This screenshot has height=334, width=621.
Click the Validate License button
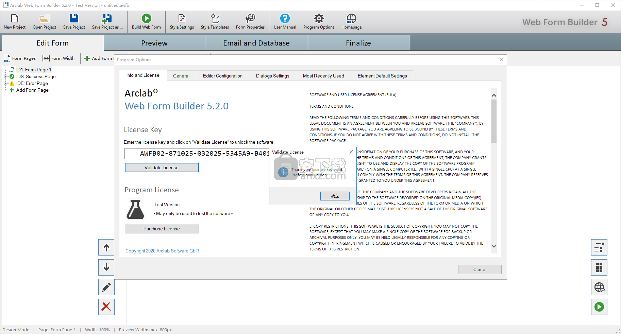click(x=162, y=168)
